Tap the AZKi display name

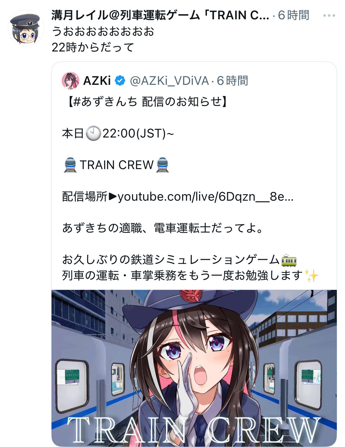[97, 81]
